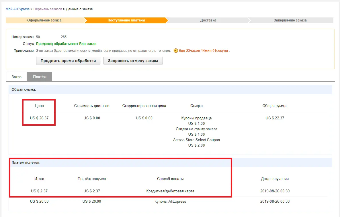This screenshot has width=340, height=217.
Task: Open the Мой AliExpress breadcrumb link
Action: (17, 9)
